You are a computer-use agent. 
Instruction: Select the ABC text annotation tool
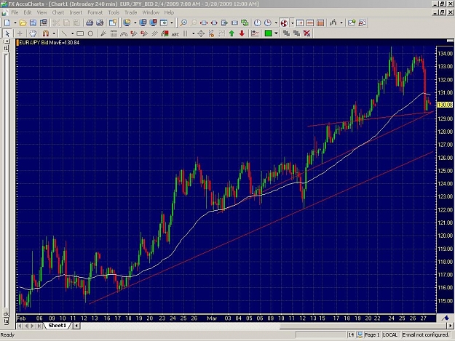click(175, 33)
